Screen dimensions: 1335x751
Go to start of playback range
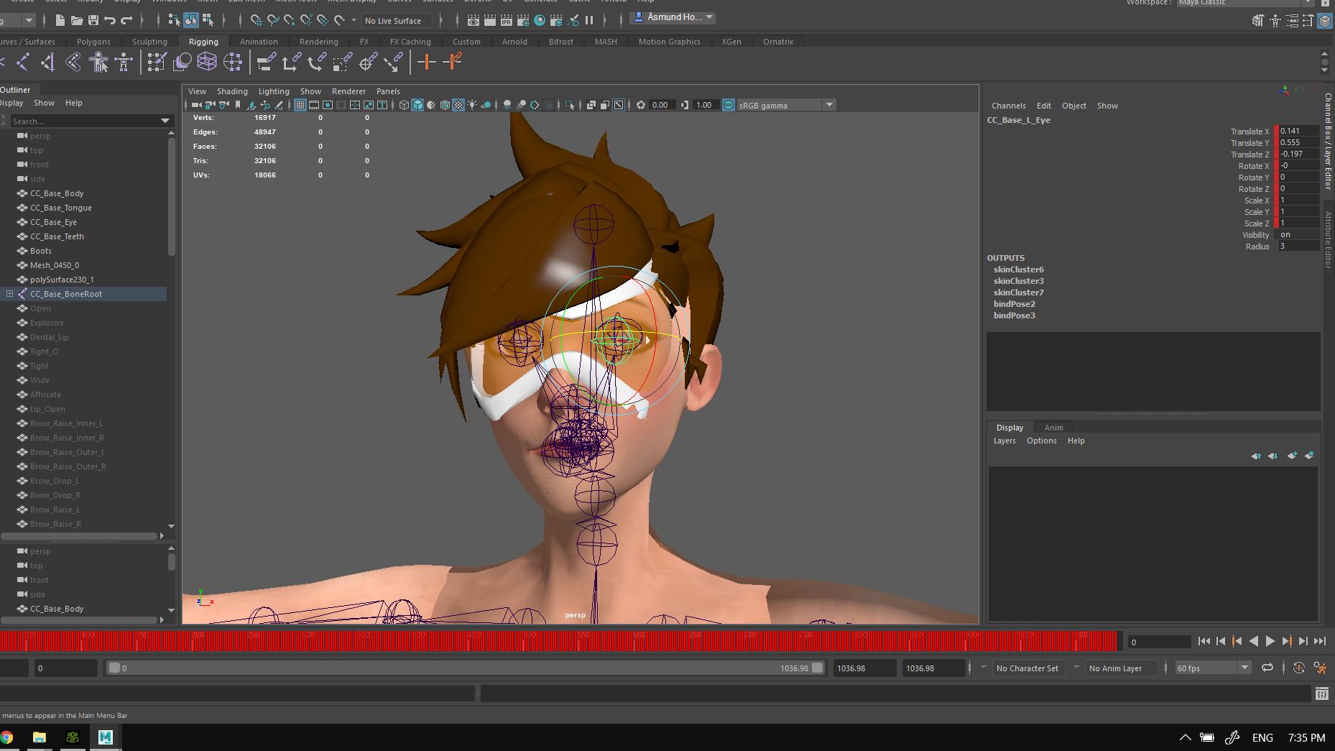pyautogui.click(x=1204, y=641)
